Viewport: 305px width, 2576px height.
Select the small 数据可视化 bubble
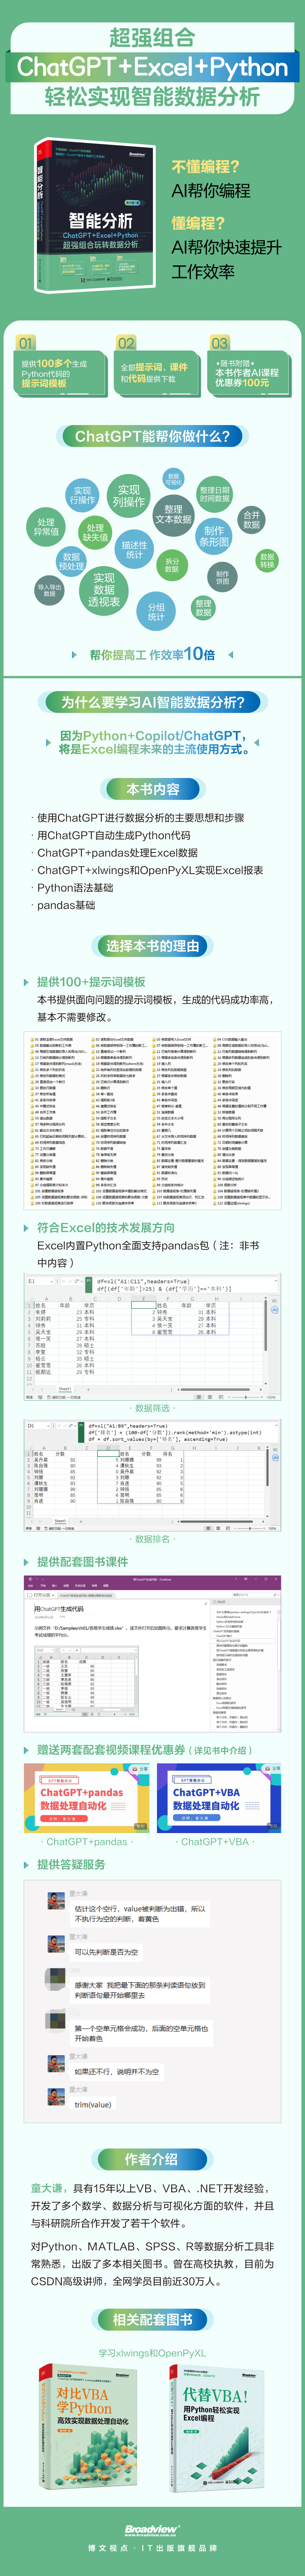(x=173, y=479)
